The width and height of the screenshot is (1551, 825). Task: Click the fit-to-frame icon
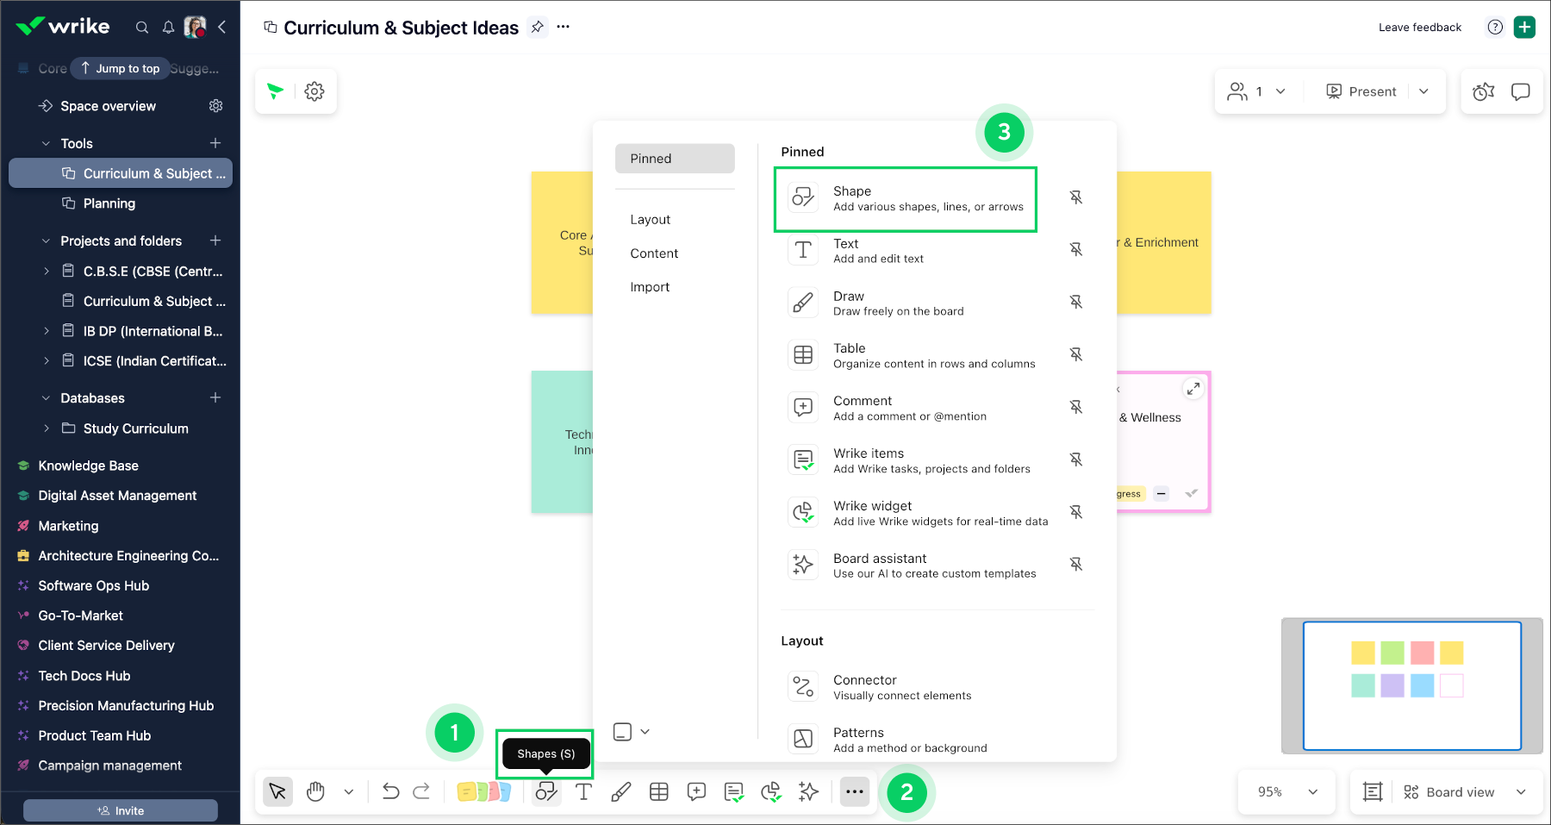(x=1373, y=791)
